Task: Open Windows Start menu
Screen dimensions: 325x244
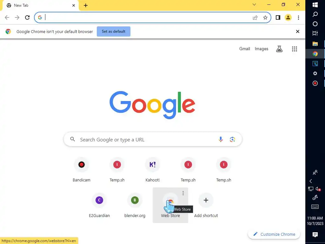Action: [315, 5]
